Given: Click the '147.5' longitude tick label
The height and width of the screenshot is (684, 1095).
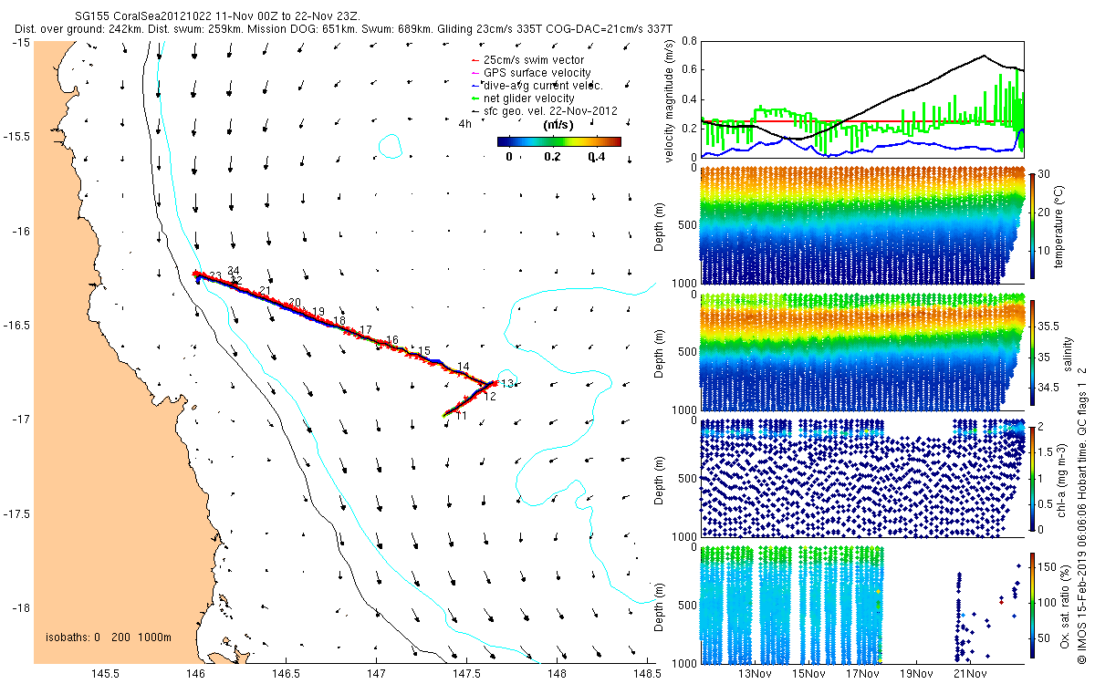Looking at the screenshot, I should tap(466, 674).
